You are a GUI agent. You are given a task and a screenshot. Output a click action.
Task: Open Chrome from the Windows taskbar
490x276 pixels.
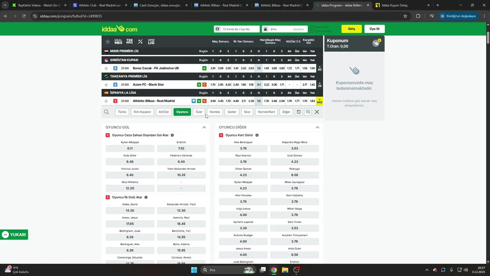(x=274, y=270)
